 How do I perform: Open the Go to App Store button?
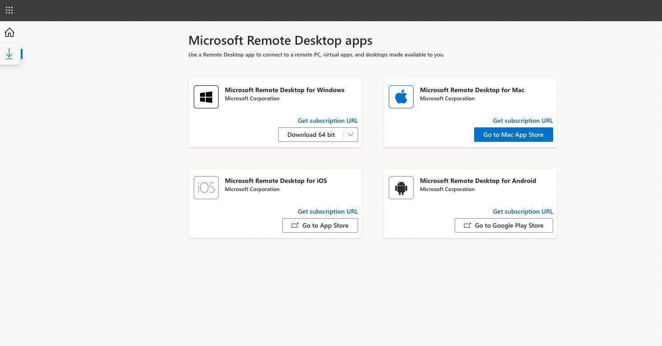pos(320,225)
